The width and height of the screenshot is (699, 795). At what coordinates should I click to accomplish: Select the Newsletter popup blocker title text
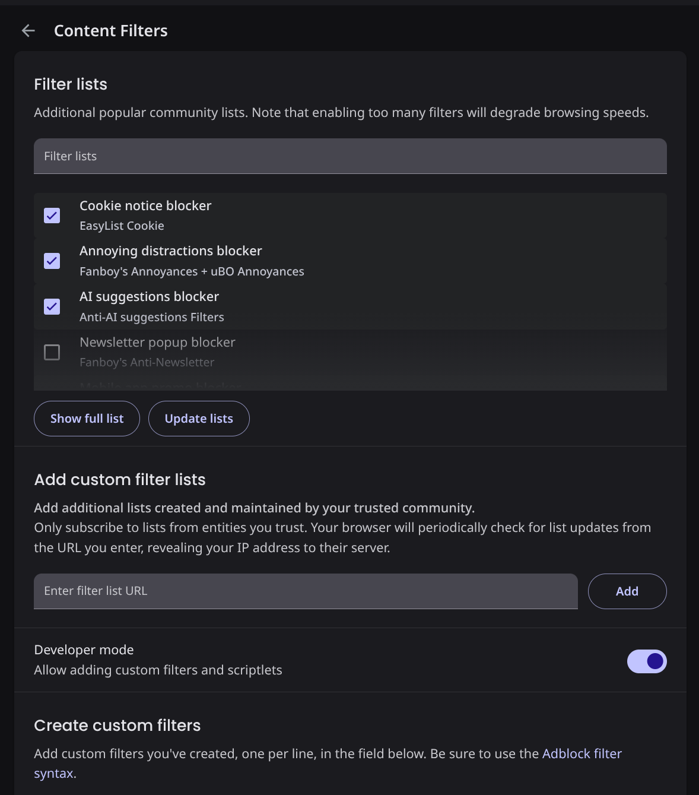pos(157,343)
